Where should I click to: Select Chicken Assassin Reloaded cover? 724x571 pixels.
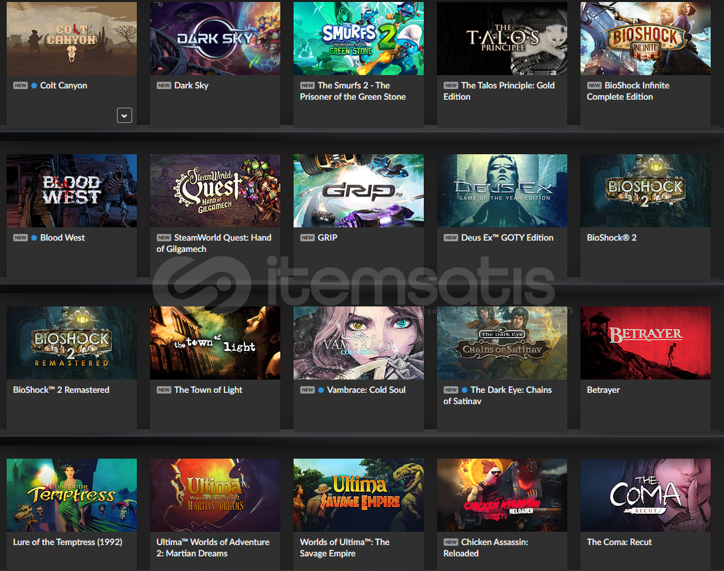click(x=502, y=495)
